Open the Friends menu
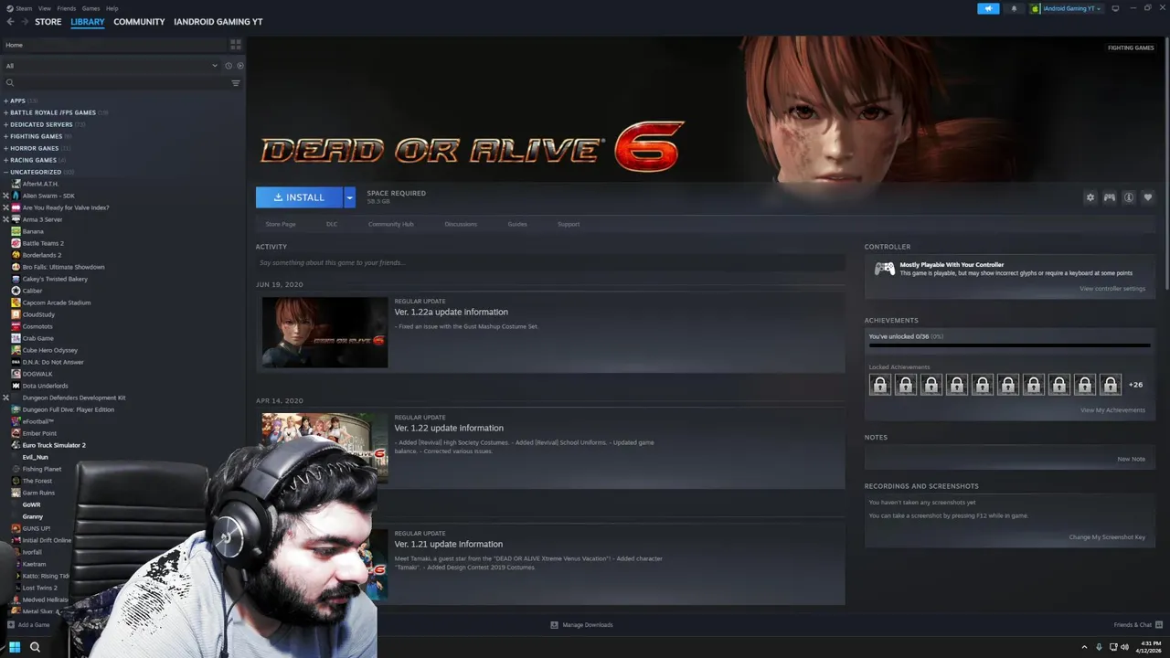This screenshot has height=658, width=1170. (x=67, y=8)
